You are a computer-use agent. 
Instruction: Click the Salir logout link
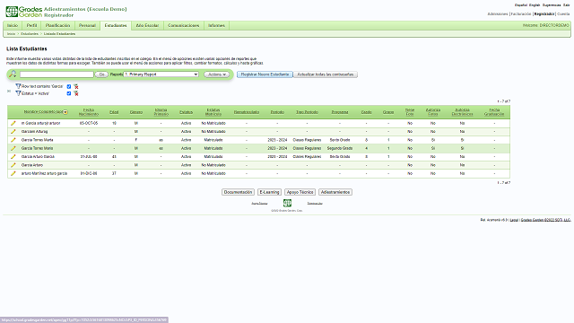(x=566, y=5)
